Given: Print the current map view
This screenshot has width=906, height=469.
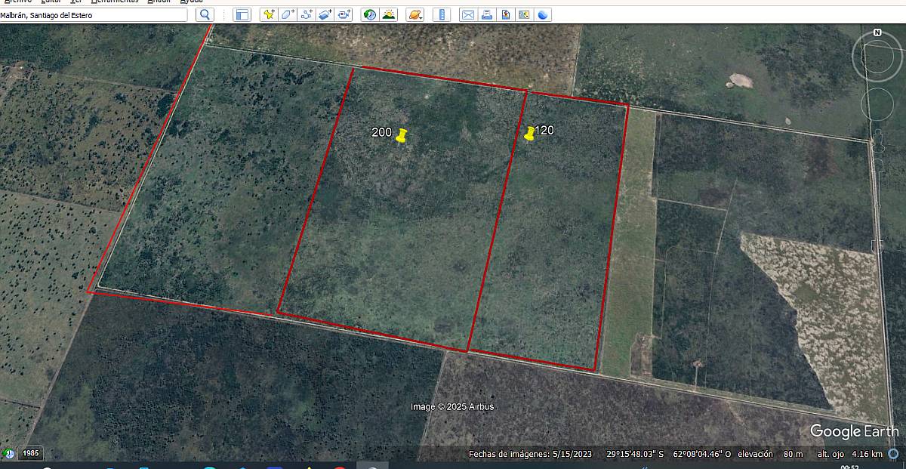Looking at the screenshot, I should pos(487,14).
